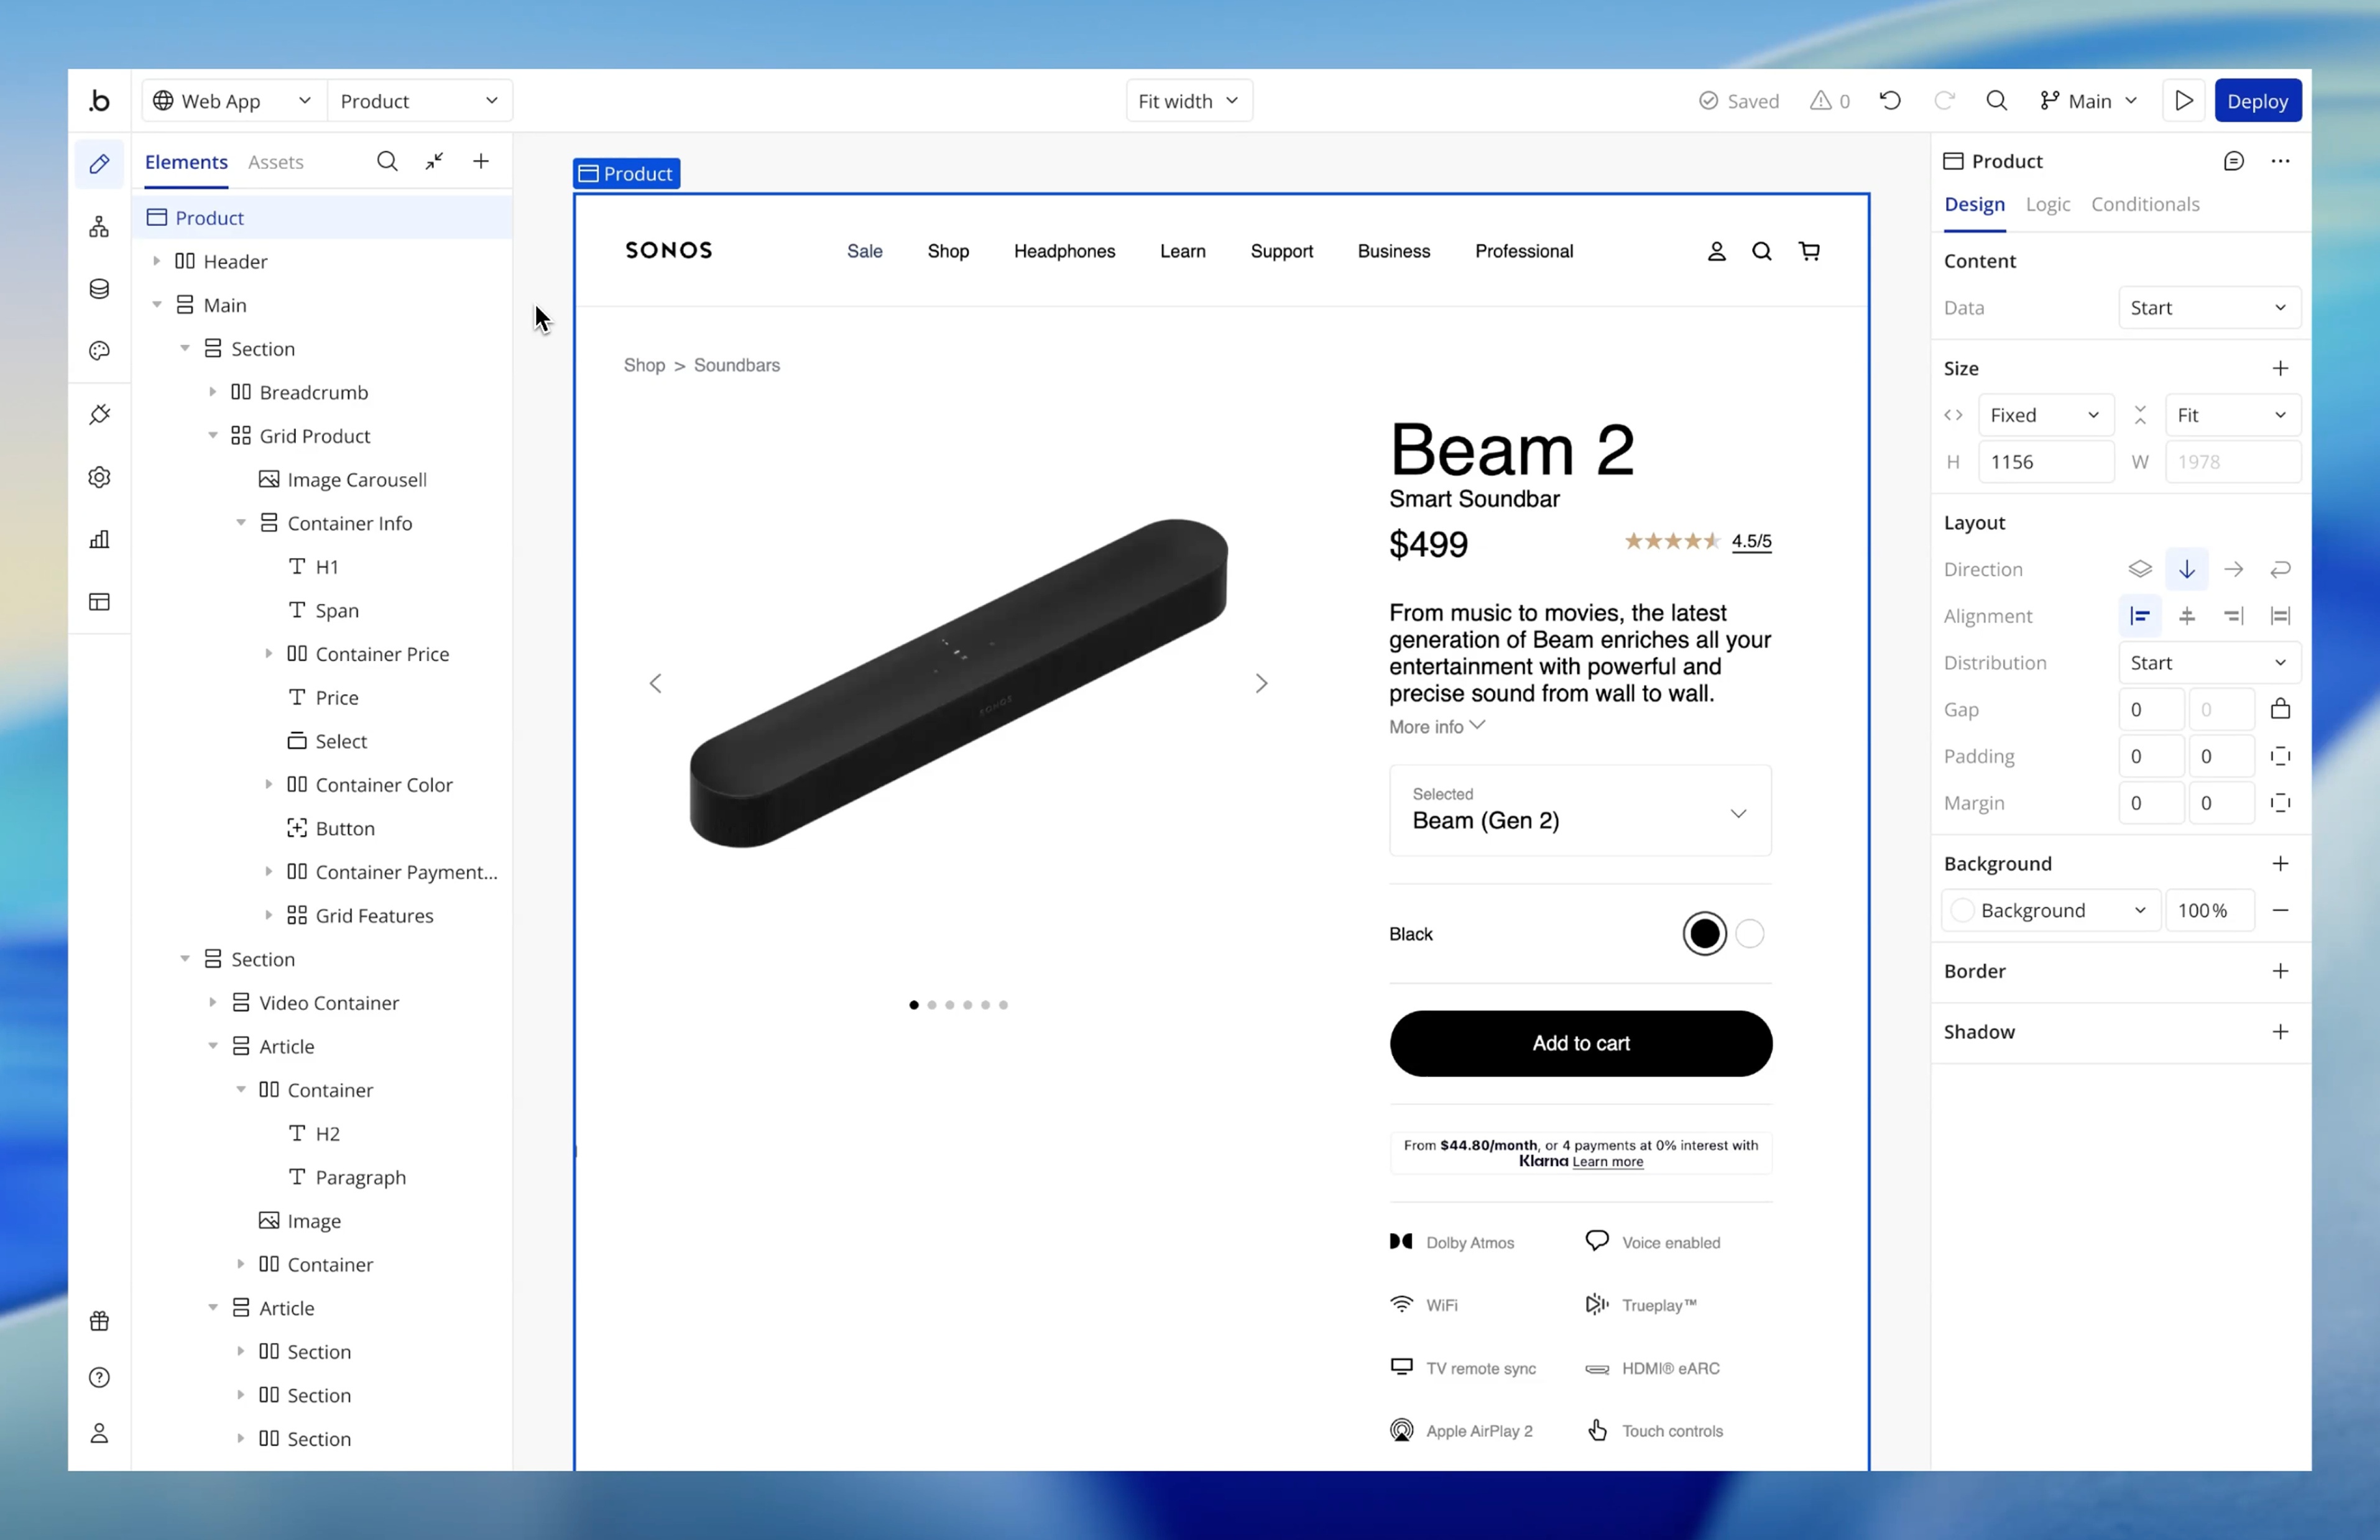Align content to the right
2380x1540 pixels.
click(2234, 616)
